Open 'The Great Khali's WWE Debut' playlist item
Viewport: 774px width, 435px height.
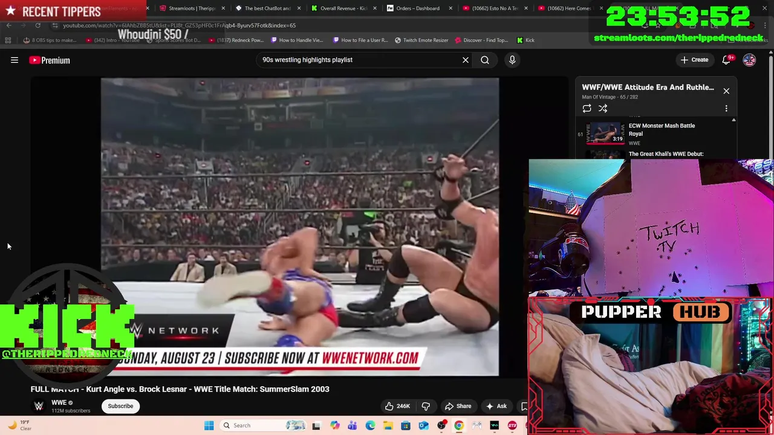point(665,154)
